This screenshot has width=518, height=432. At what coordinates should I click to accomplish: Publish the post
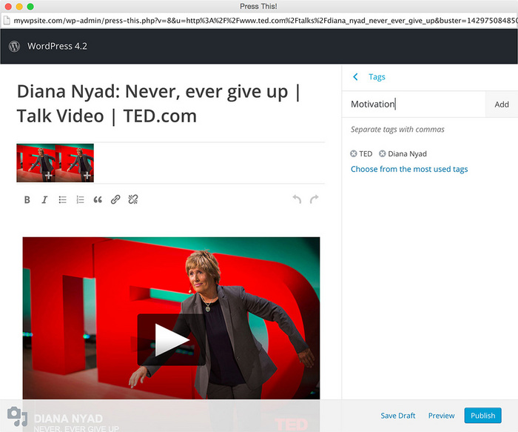click(482, 416)
